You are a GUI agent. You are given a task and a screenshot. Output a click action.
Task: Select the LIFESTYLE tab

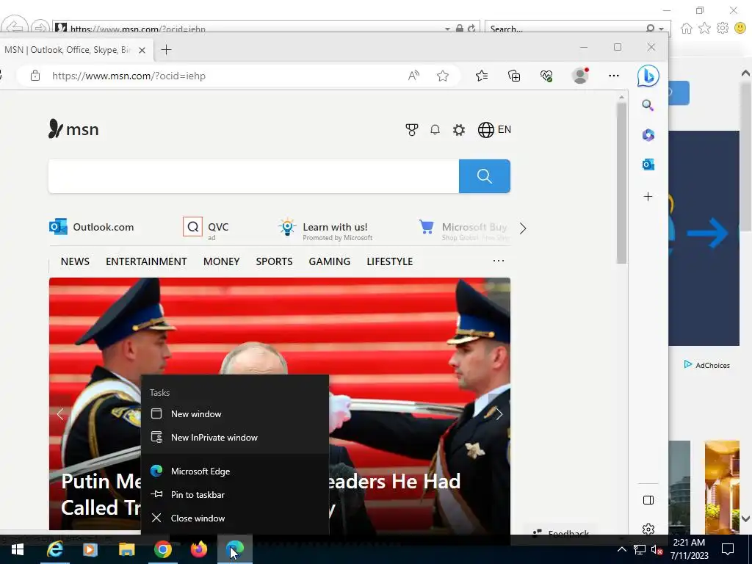[x=390, y=261]
